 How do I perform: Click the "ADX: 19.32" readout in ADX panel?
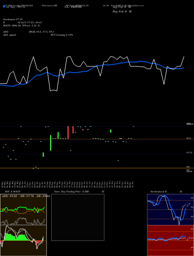9,196
